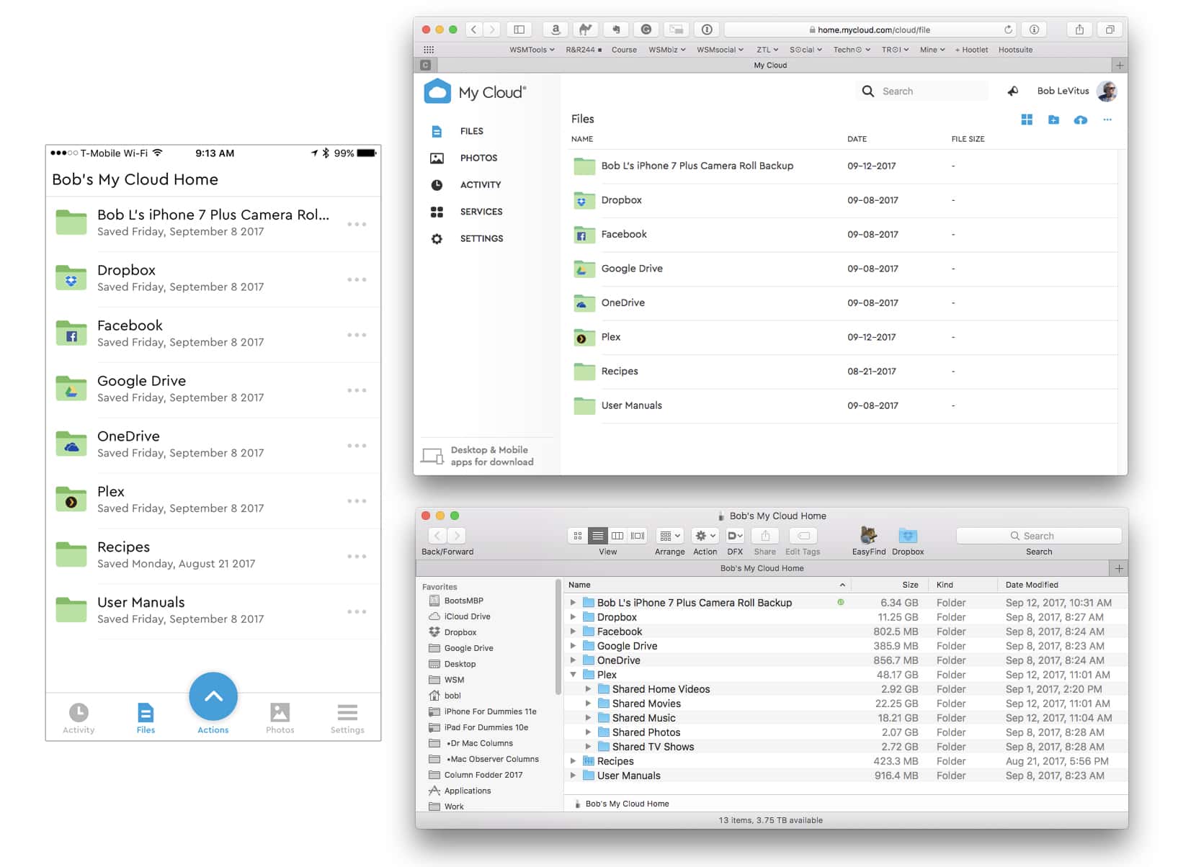Screen dimensions: 1196x867
Task: Open the Arrange dropdown in Finder
Action: click(669, 536)
